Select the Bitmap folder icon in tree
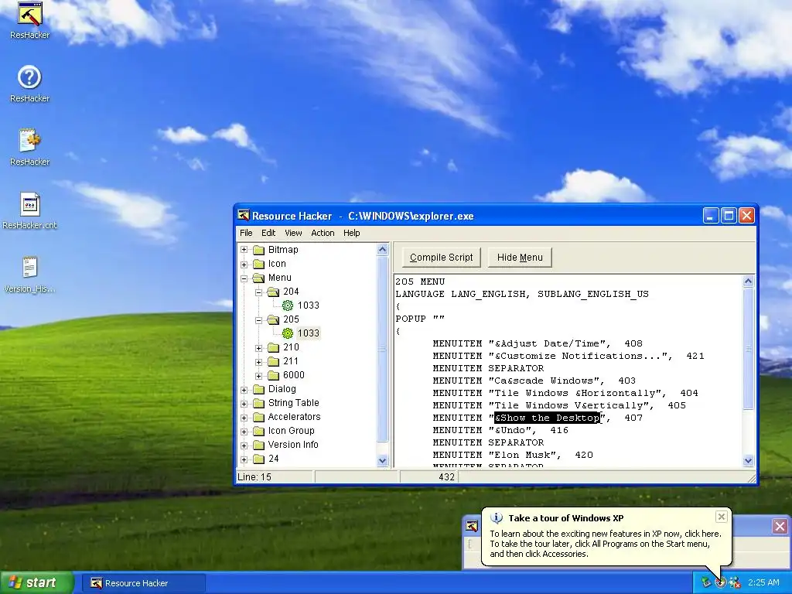Screen dimensions: 792x594 (258, 250)
